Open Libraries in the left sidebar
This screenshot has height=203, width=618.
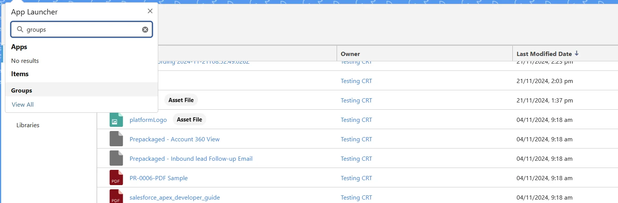click(x=28, y=125)
